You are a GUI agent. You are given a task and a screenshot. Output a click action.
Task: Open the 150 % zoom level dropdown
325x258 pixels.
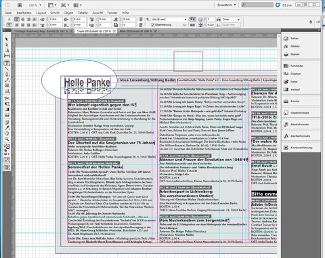35,5
